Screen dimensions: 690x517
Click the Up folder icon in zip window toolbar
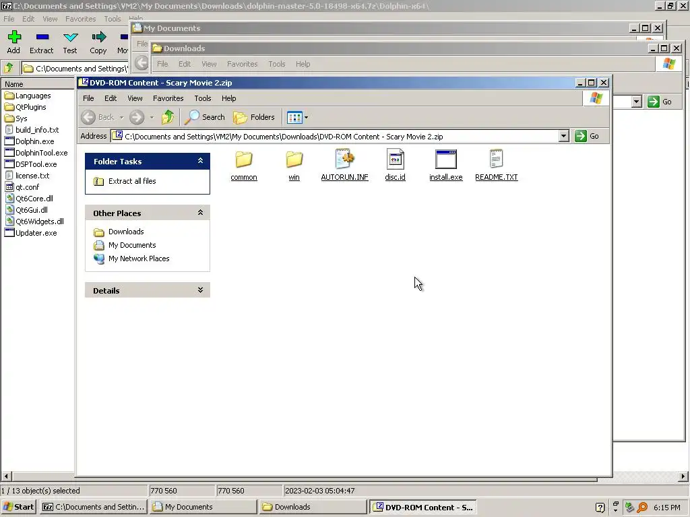coord(168,117)
